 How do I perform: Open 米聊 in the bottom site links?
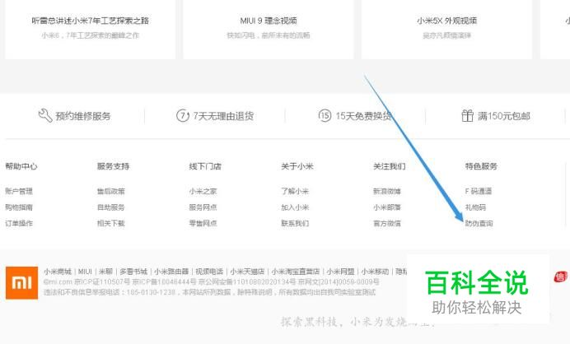105,272
